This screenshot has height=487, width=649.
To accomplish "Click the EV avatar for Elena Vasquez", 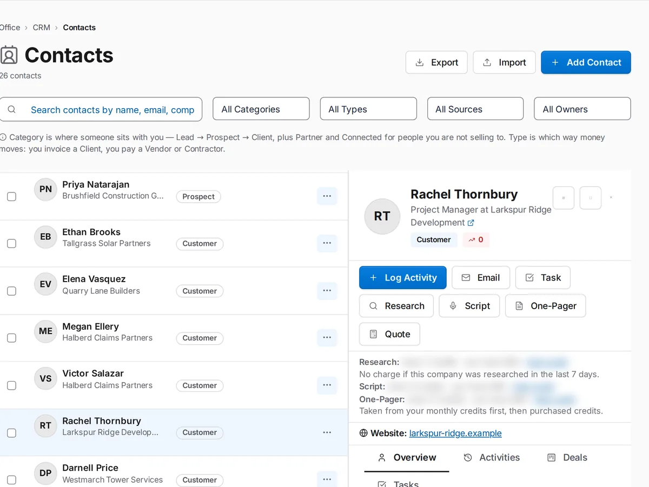I will 45,284.
